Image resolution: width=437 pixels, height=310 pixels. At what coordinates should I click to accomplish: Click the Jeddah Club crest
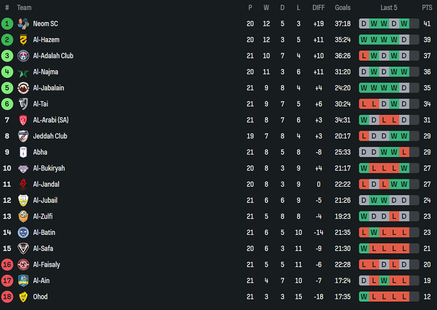coord(23,136)
